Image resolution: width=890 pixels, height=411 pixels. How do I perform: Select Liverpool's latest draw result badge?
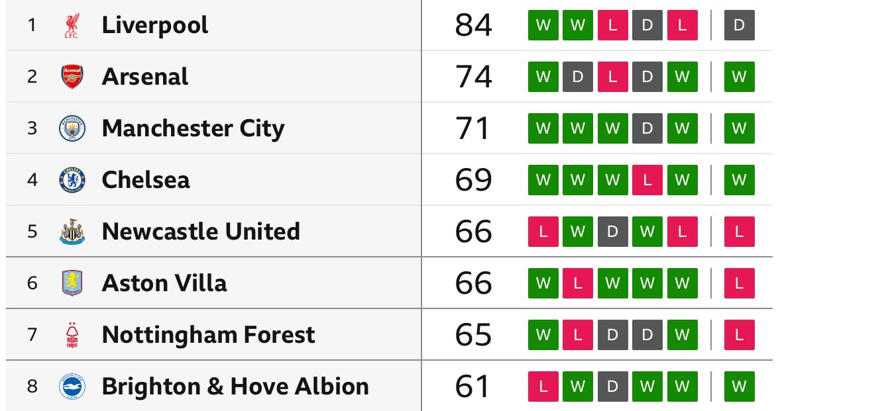tap(740, 25)
